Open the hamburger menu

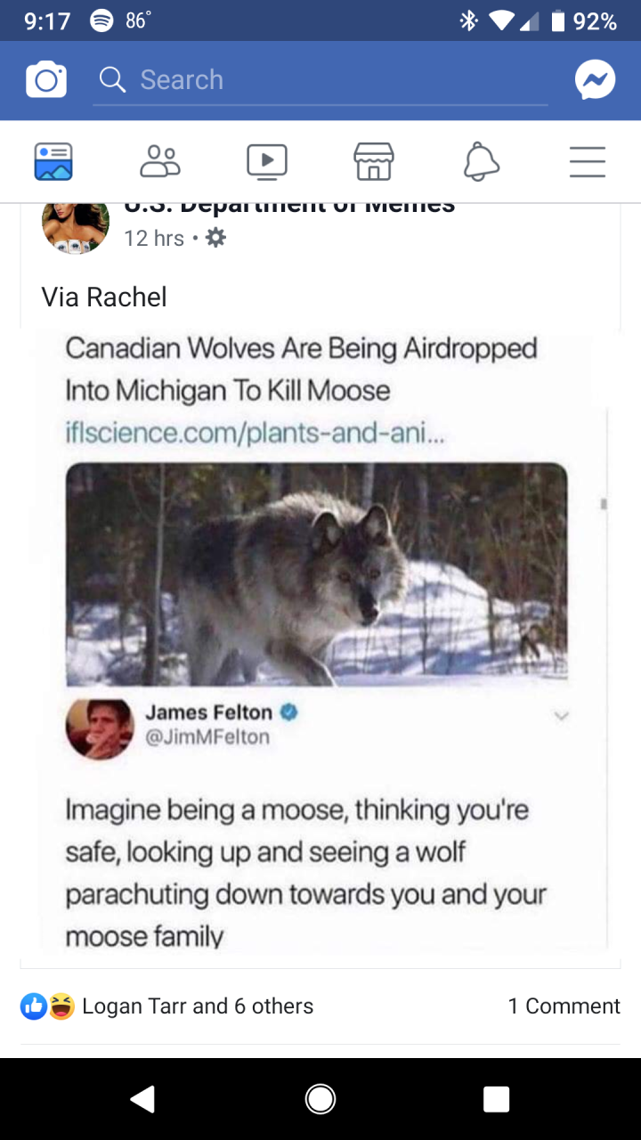[x=588, y=162]
